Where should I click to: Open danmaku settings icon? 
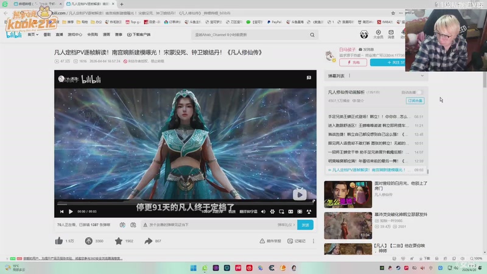[x=133, y=225]
